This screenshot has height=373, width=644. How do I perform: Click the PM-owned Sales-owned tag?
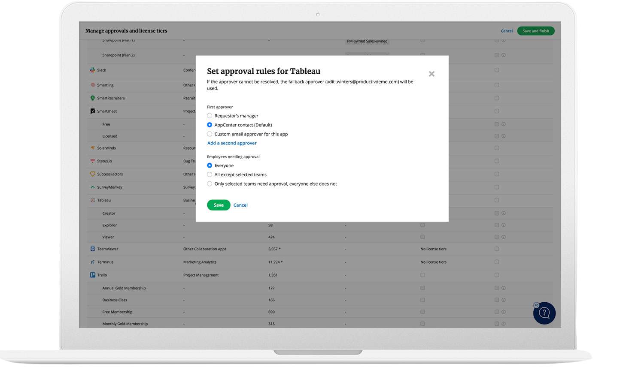click(x=367, y=41)
